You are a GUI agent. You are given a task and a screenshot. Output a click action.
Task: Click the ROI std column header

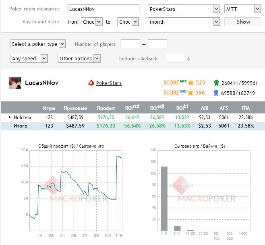coord(132,107)
